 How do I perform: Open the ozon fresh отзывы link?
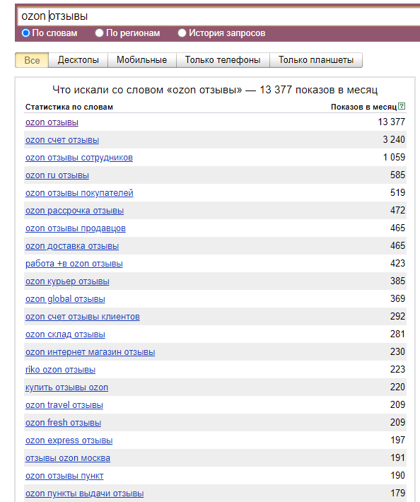tap(64, 423)
